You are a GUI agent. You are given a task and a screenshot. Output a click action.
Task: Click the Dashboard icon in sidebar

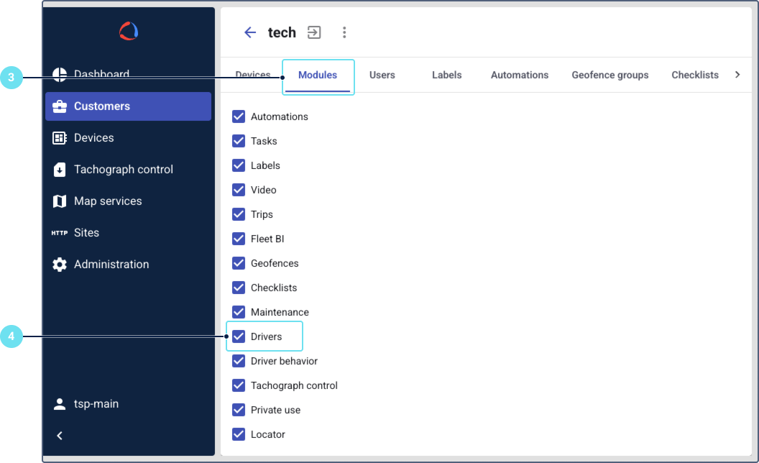pos(60,75)
